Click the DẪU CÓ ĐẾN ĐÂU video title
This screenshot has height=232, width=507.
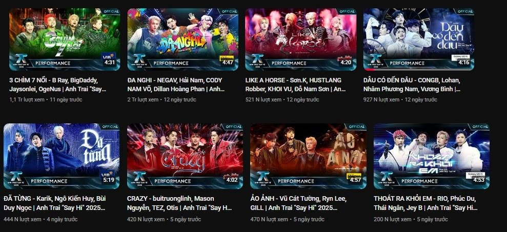click(412, 85)
